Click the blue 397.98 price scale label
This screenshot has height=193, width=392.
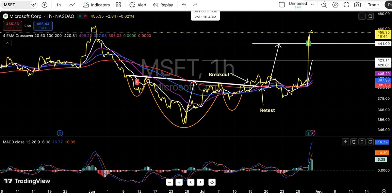coord(384,80)
